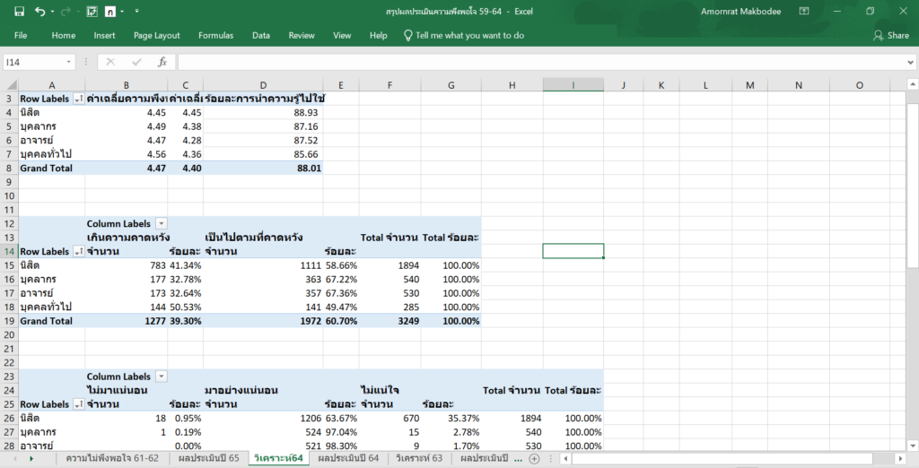This screenshot has width=919, height=468.
Task: Open the Name Box dropdown arrow
Action: click(70, 62)
